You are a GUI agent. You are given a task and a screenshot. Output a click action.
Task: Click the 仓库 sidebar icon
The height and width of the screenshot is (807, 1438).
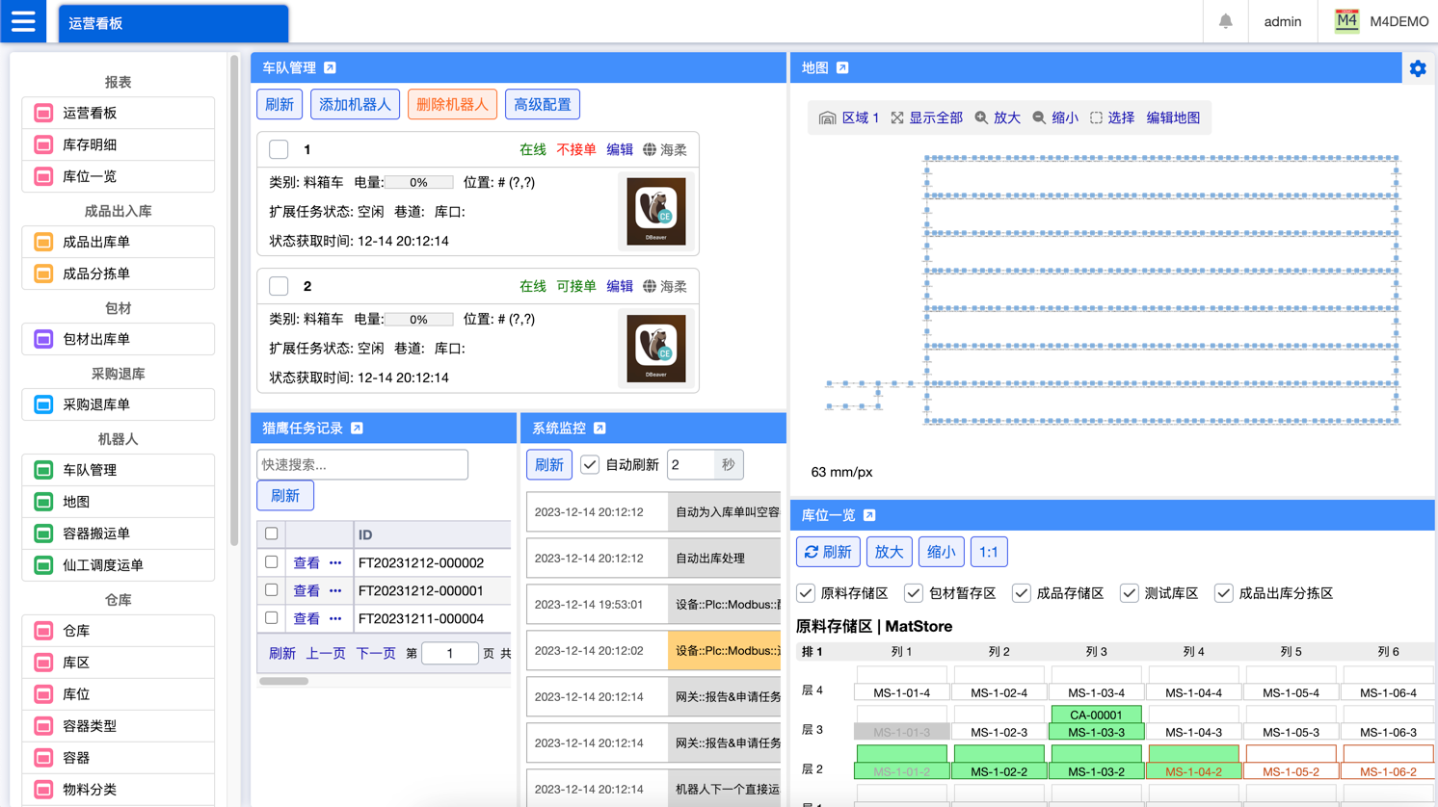tap(43, 631)
